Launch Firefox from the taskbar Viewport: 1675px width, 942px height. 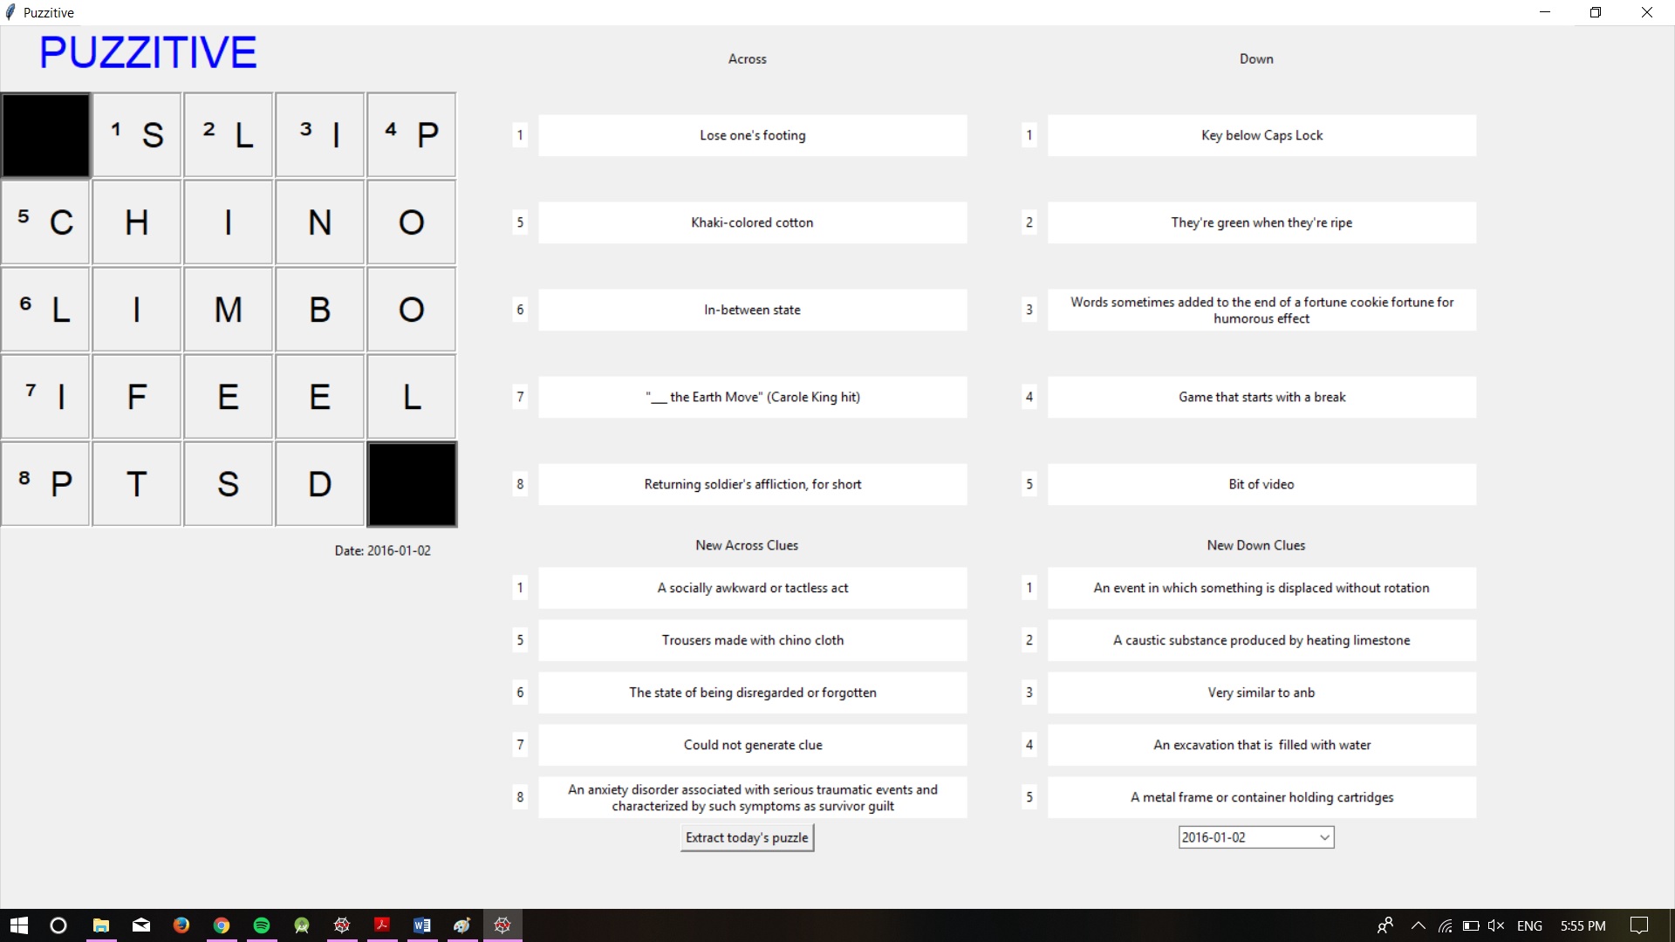[x=181, y=925]
